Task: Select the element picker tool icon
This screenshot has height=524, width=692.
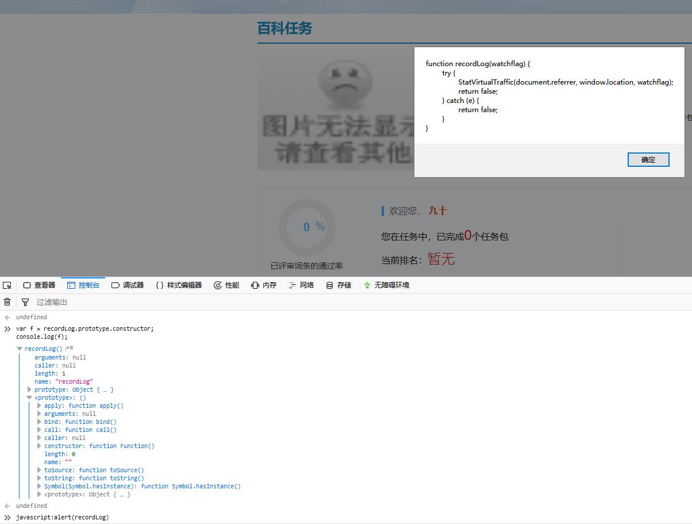Action: 7,285
